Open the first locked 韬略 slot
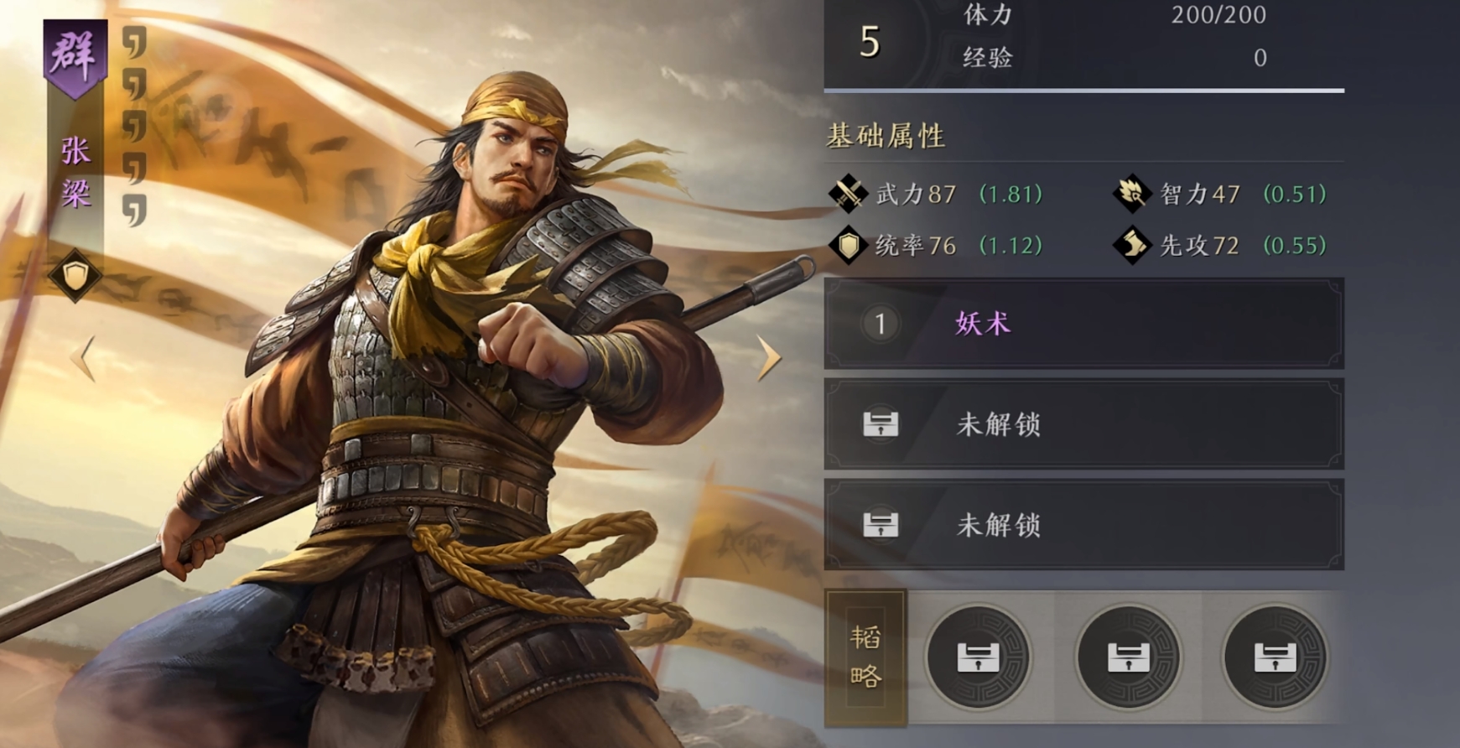This screenshot has height=748, width=1460. pyautogui.click(x=979, y=657)
